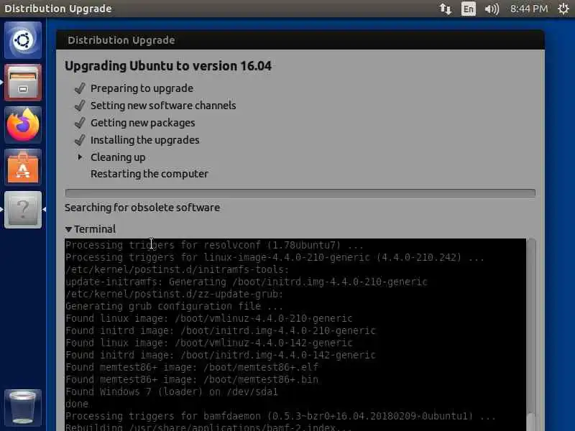The width and height of the screenshot is (575, 431).
Task: Click the Distribution Upgrade window title bar
Action: [300, 40]
